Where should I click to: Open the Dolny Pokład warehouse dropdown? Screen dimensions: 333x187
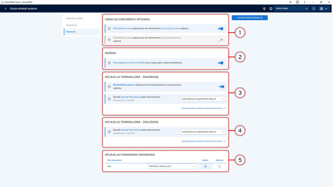[x=292, y=9]
